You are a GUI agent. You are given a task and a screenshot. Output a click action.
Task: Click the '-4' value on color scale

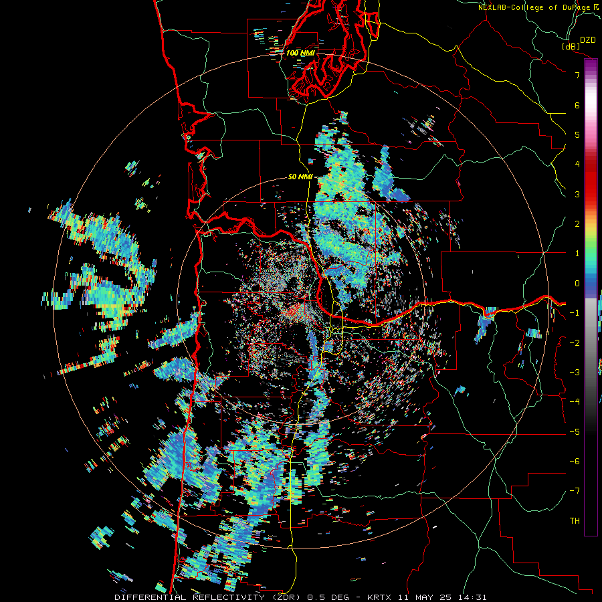click(x=575, y=402)
